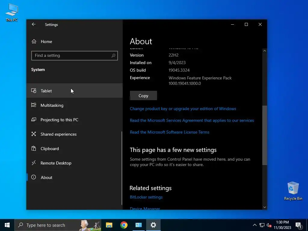Close the Settings window

260,24
